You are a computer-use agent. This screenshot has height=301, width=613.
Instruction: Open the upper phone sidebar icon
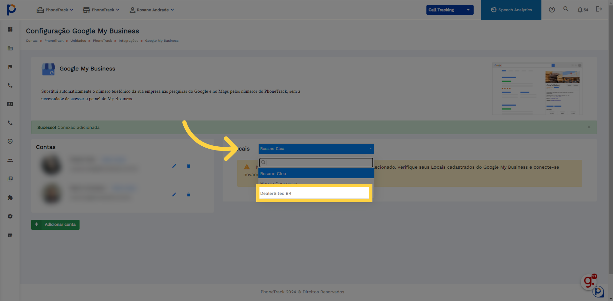(x=10, y=85)
